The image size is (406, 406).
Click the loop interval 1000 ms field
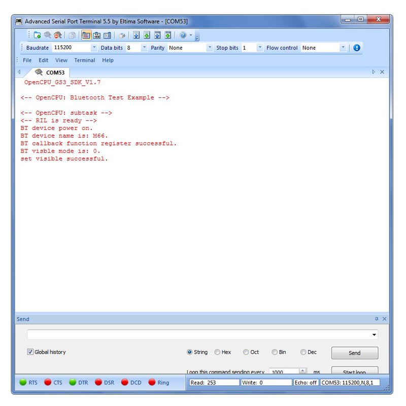pyautogui.click(x=284, y=371)
